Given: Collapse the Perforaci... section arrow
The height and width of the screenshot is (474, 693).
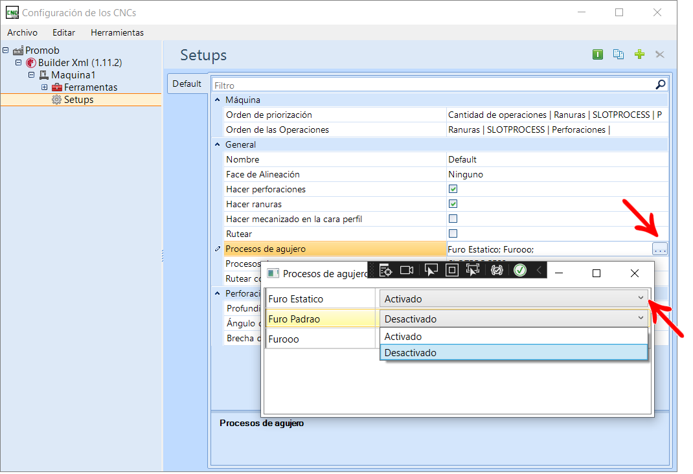Looking at the screenshot, I should tap(218, 294).
